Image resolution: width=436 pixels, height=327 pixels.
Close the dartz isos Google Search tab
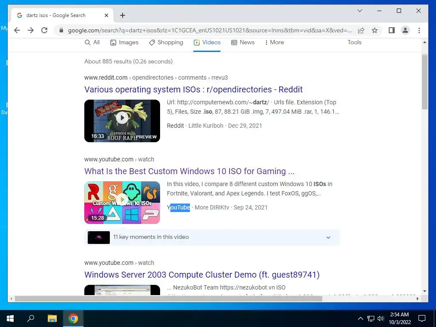[x=106, y=15]
